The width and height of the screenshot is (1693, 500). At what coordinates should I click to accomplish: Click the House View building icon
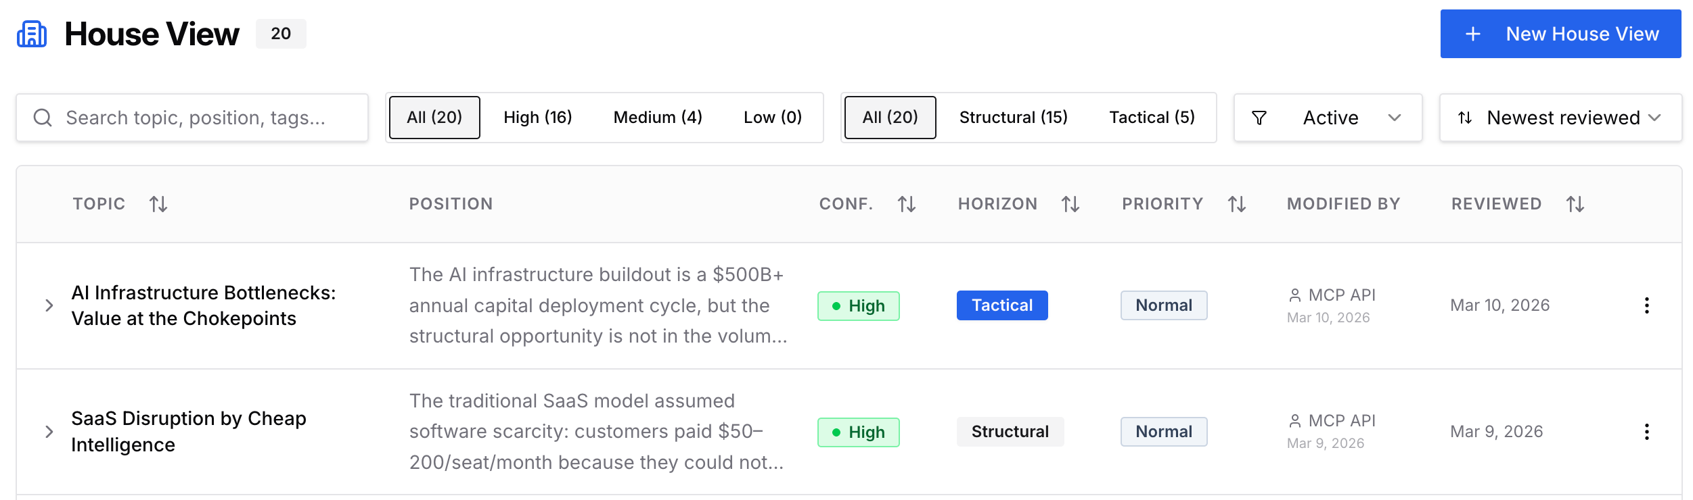click(32, 34)
